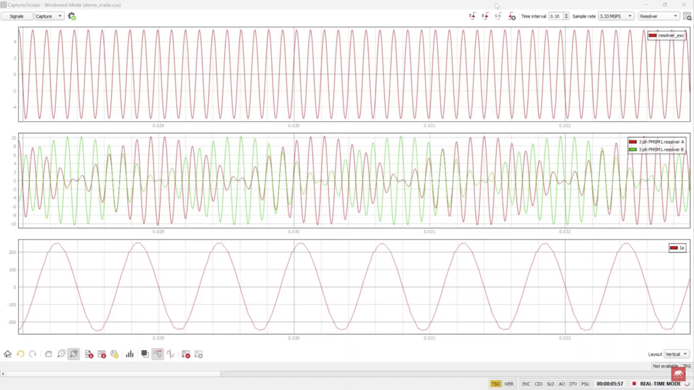Select the magnifier zoom tool
The height and width of the screenshot is (390, 694).
click(61, 353)
